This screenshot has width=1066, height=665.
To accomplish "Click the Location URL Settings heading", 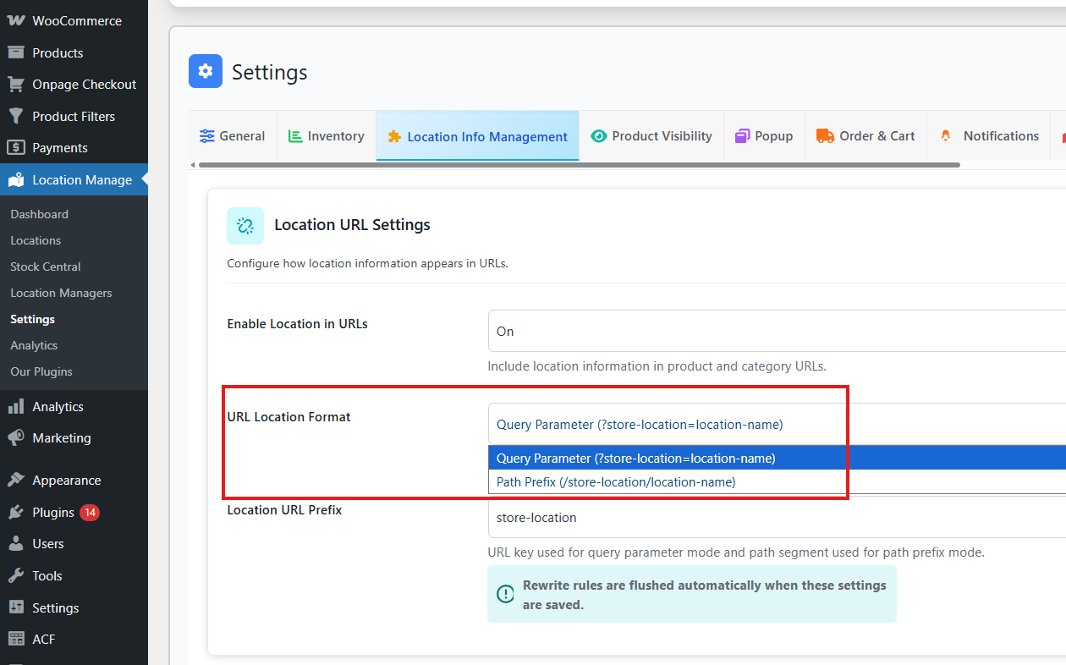I will pyautogui.click(x=352, y=224).
